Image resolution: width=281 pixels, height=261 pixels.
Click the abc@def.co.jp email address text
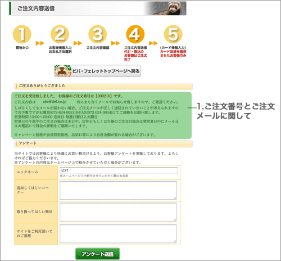(x=55, y=102)
